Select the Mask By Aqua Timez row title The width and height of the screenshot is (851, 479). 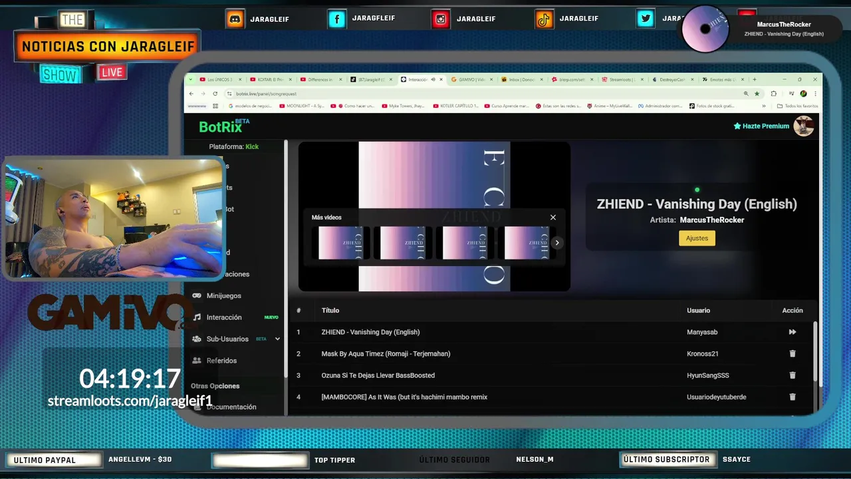(386, 354)
